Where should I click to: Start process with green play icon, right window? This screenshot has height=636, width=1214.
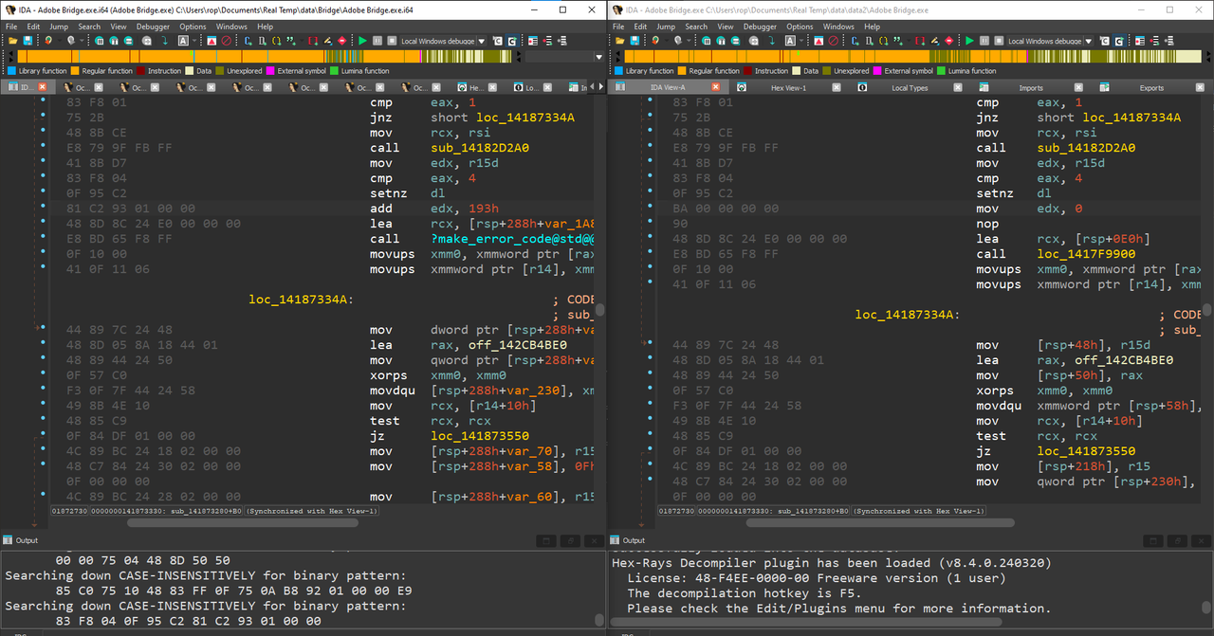pos(969,41)
